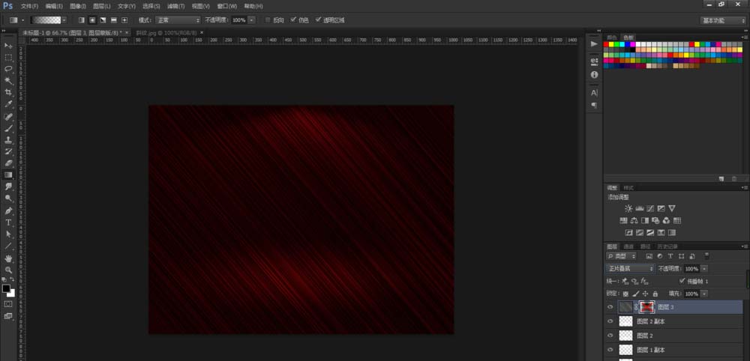Open the 滤镜(T) menu
The height and width of the screenshot is (361, 750).
pos(177,6)
